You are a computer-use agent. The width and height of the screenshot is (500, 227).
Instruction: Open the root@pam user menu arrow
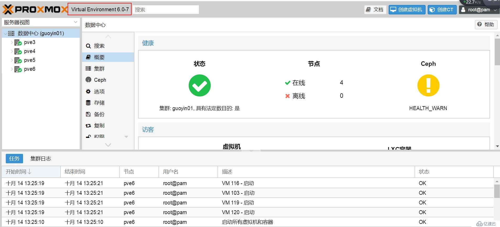[x=495, y=10]
